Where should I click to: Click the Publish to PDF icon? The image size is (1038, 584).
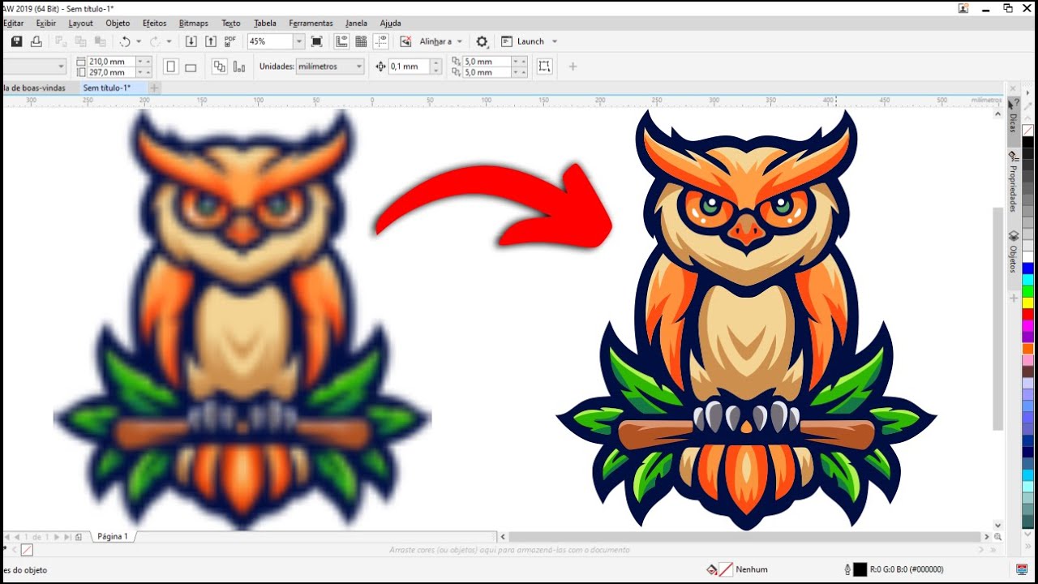[x=230, y=41]
